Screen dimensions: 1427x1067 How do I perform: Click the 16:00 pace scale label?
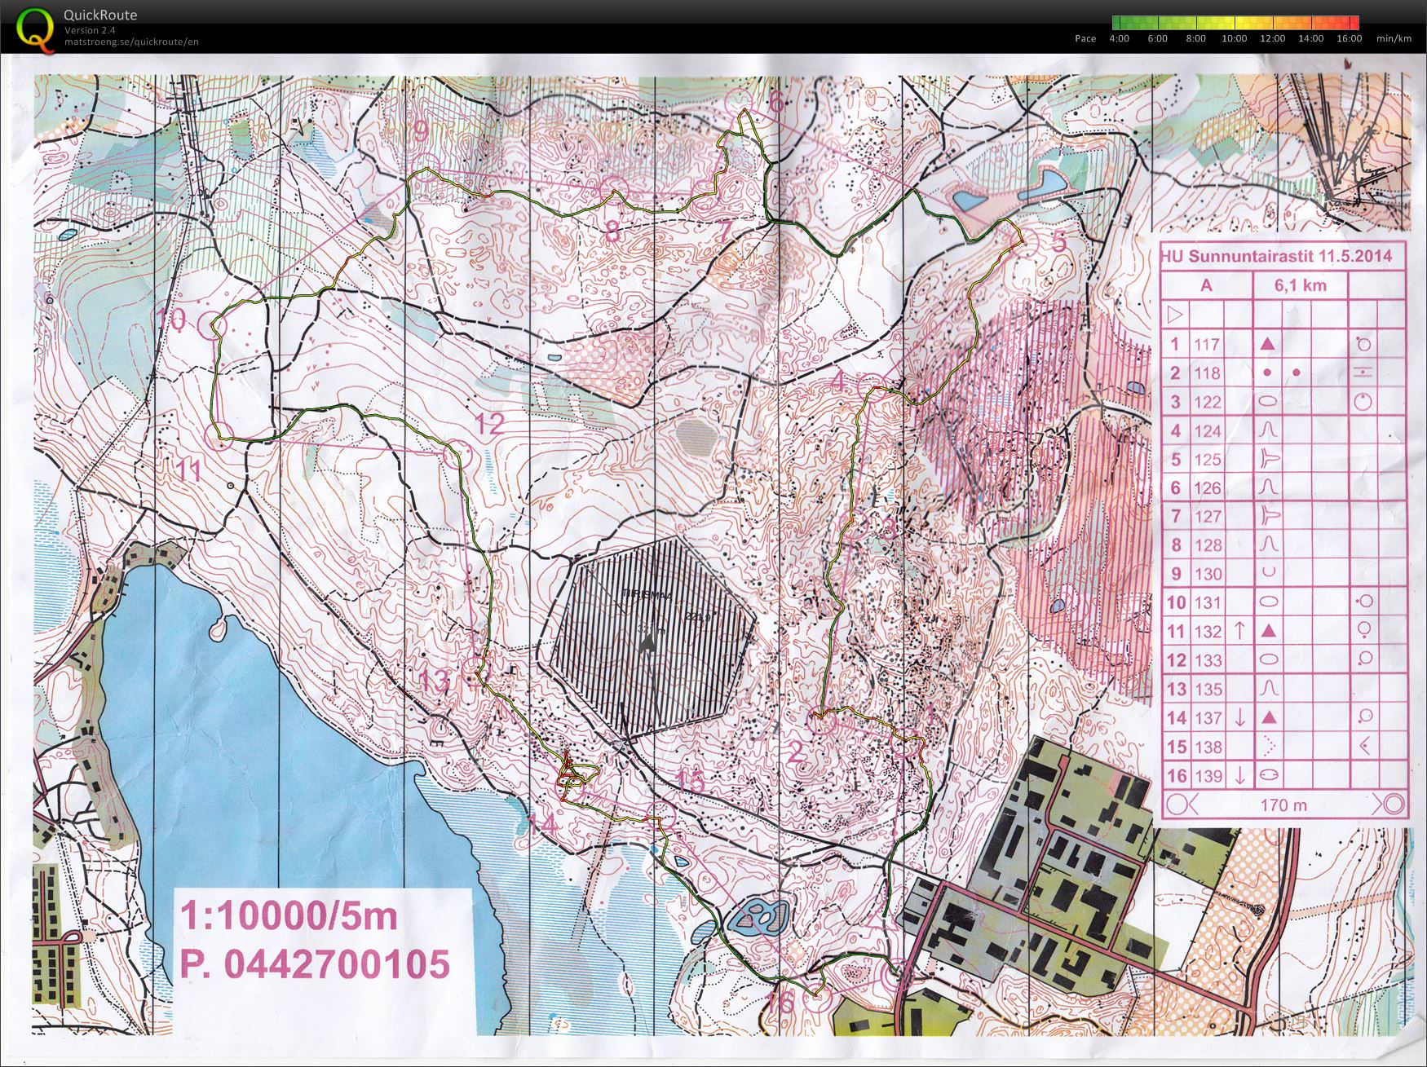coord(1349,38)
